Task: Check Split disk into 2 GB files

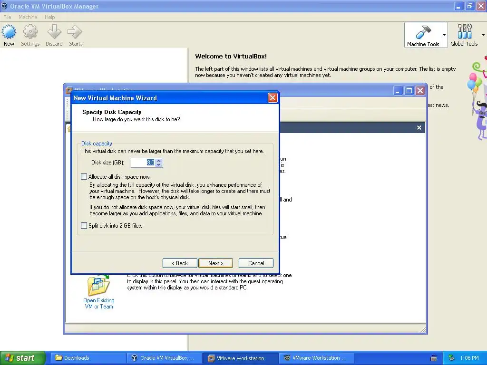Action: point(84,226)
